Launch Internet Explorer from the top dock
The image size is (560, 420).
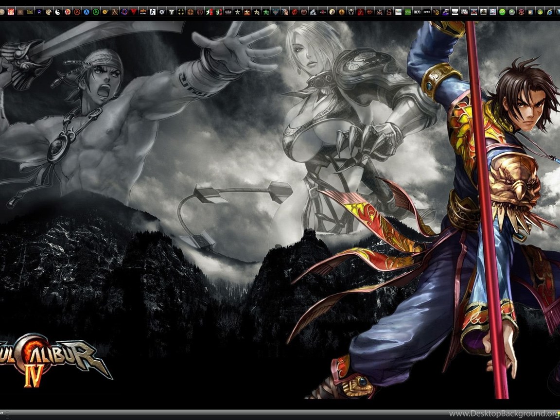click(x=549, y=12)
